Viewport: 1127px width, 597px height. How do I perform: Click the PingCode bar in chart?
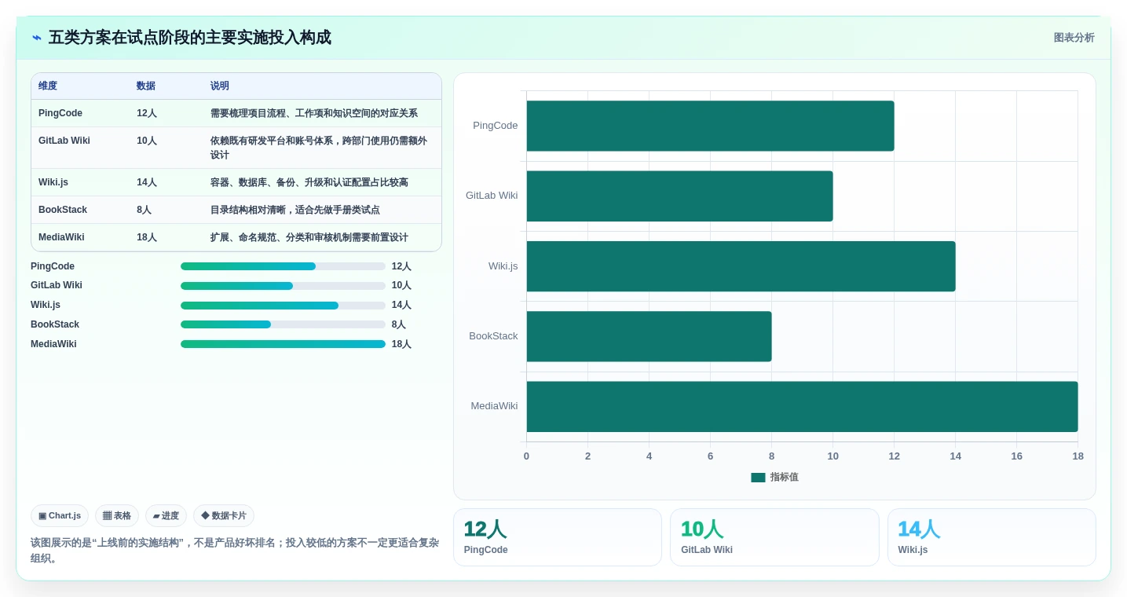(710, 126)
